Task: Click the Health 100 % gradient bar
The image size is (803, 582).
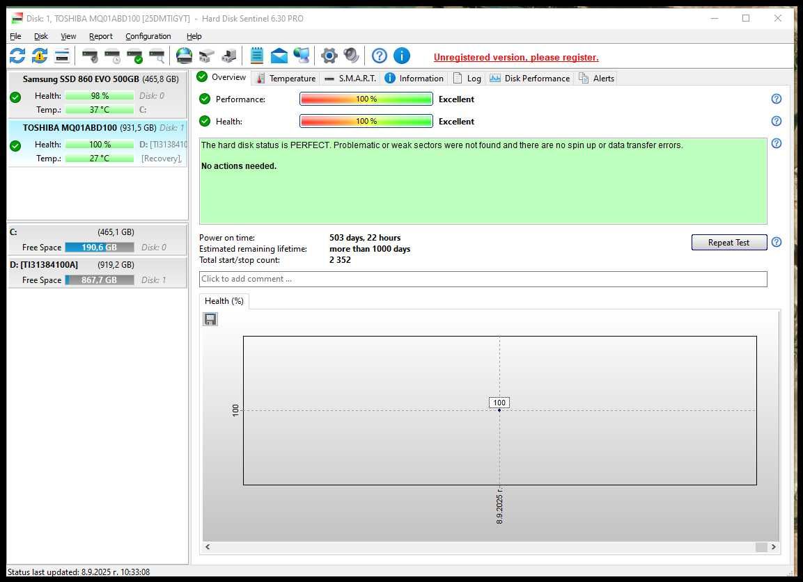Action: (366, 121)
